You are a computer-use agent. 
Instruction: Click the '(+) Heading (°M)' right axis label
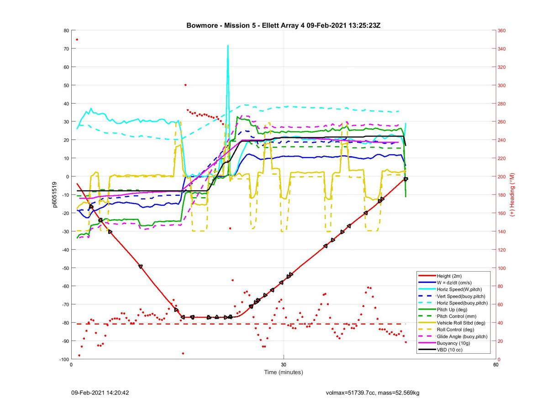point(512,194)
